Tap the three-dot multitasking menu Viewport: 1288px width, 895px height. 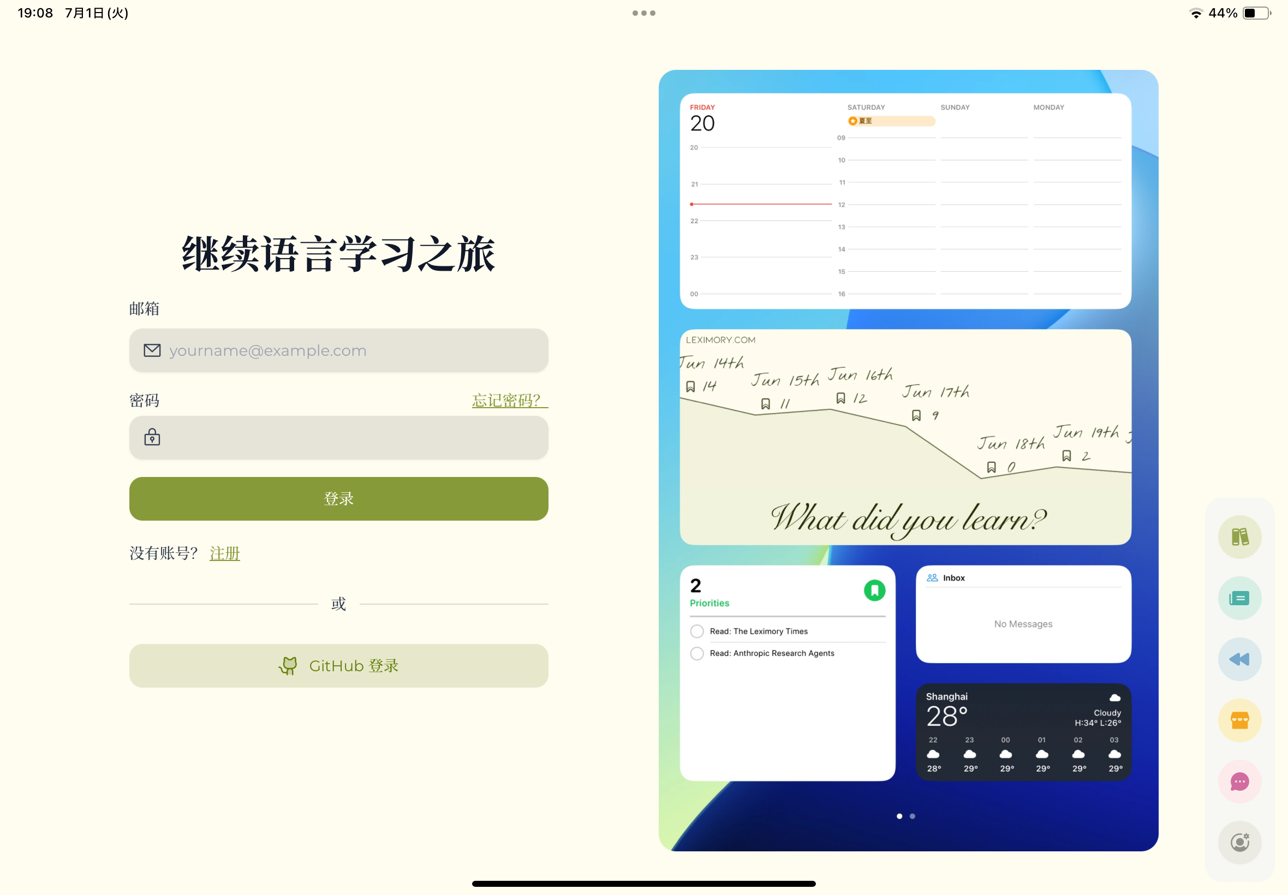click(x=643, y=13)
